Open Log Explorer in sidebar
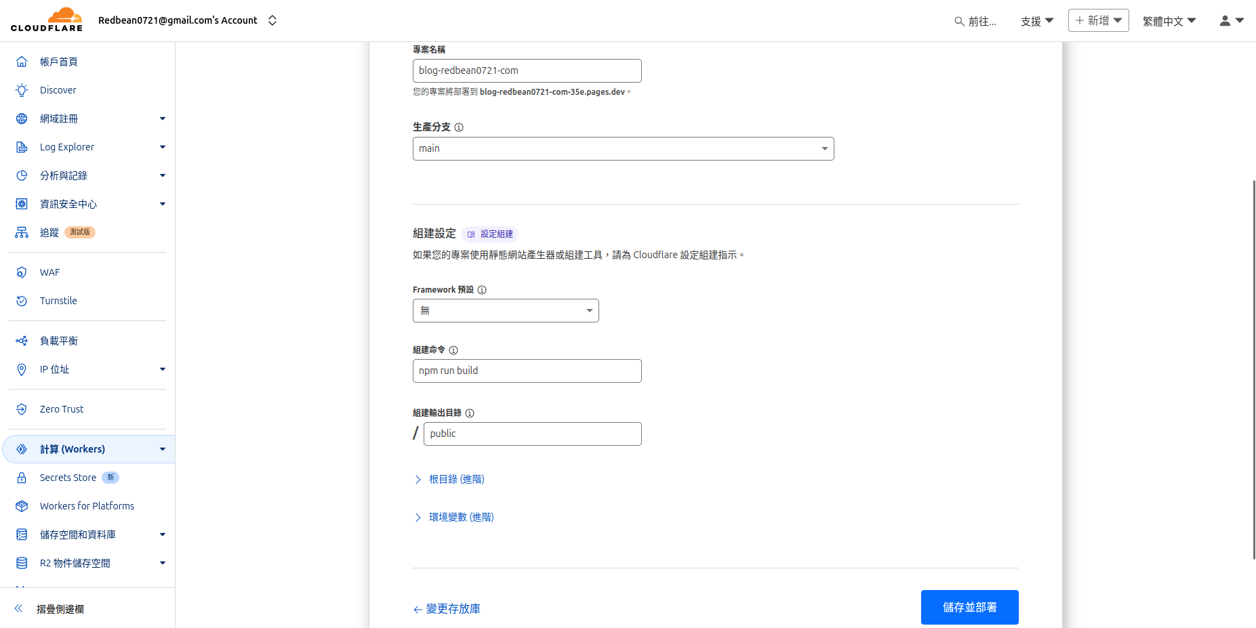Viewport: 1256px width, 628px height. [67, 146]
